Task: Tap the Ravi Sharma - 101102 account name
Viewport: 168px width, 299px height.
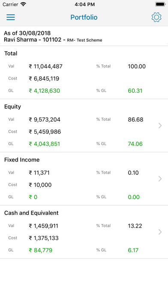Action: pyautogui.click(x=33, y=40)
